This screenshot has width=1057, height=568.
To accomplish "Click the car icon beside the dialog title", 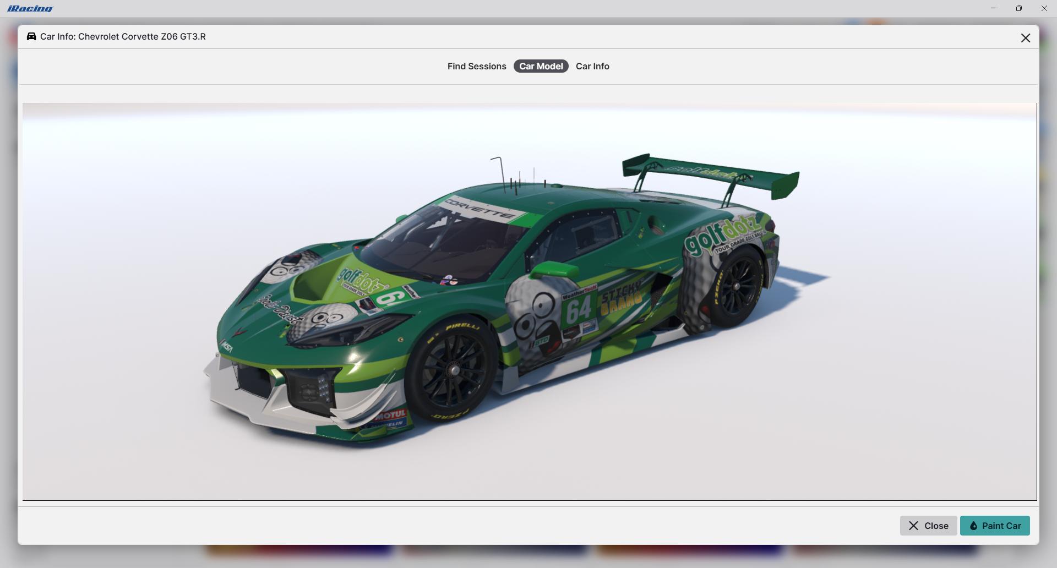I will [31, 36].
